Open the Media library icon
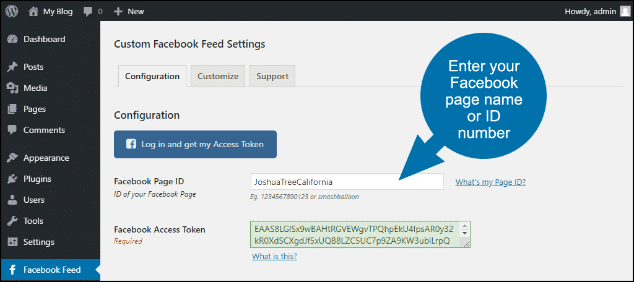The height and width of the screenshot is (282, 634). 12,88
